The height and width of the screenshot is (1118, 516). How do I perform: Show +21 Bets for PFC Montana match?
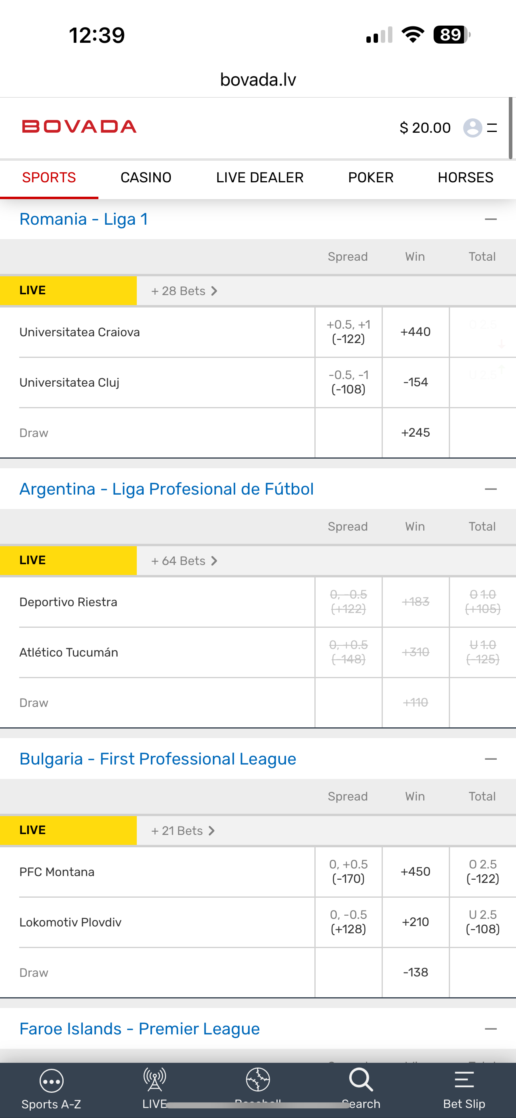coord(182,831)
